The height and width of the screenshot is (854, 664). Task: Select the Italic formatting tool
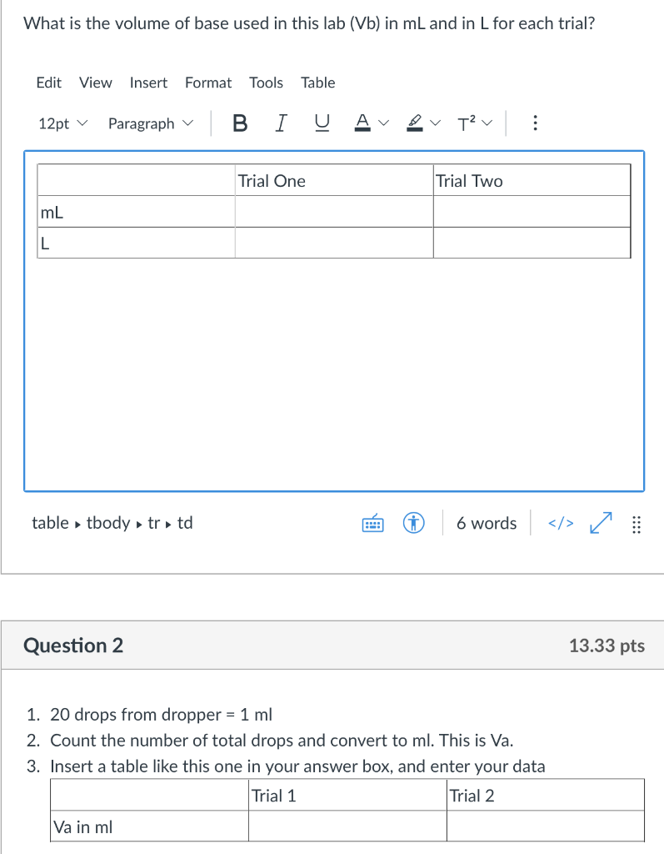(281, 123)
